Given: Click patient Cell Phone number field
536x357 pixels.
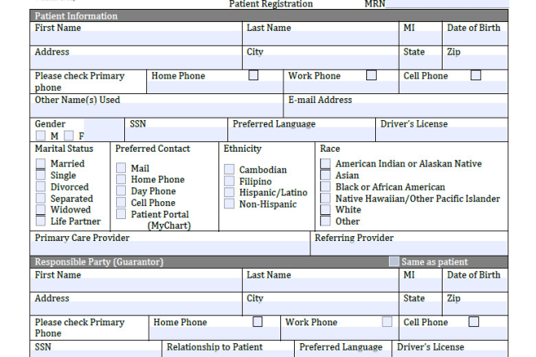Looking at the screenshot, I should click(x=453, y=87).
